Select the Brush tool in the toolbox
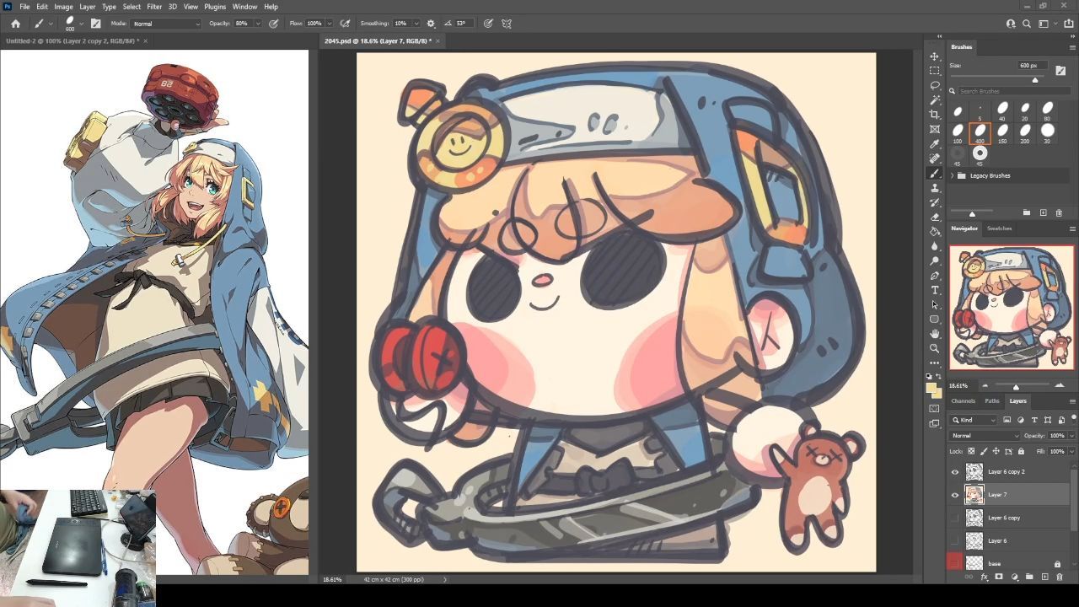 coord(934,173)
